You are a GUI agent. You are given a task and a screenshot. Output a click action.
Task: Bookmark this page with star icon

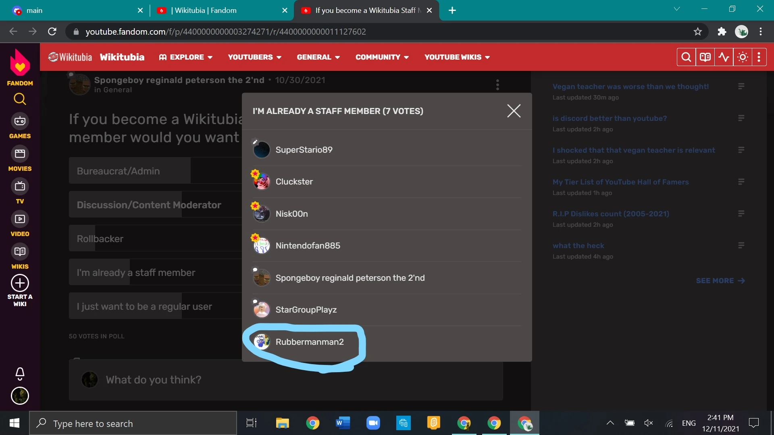(x=698, y=32)
